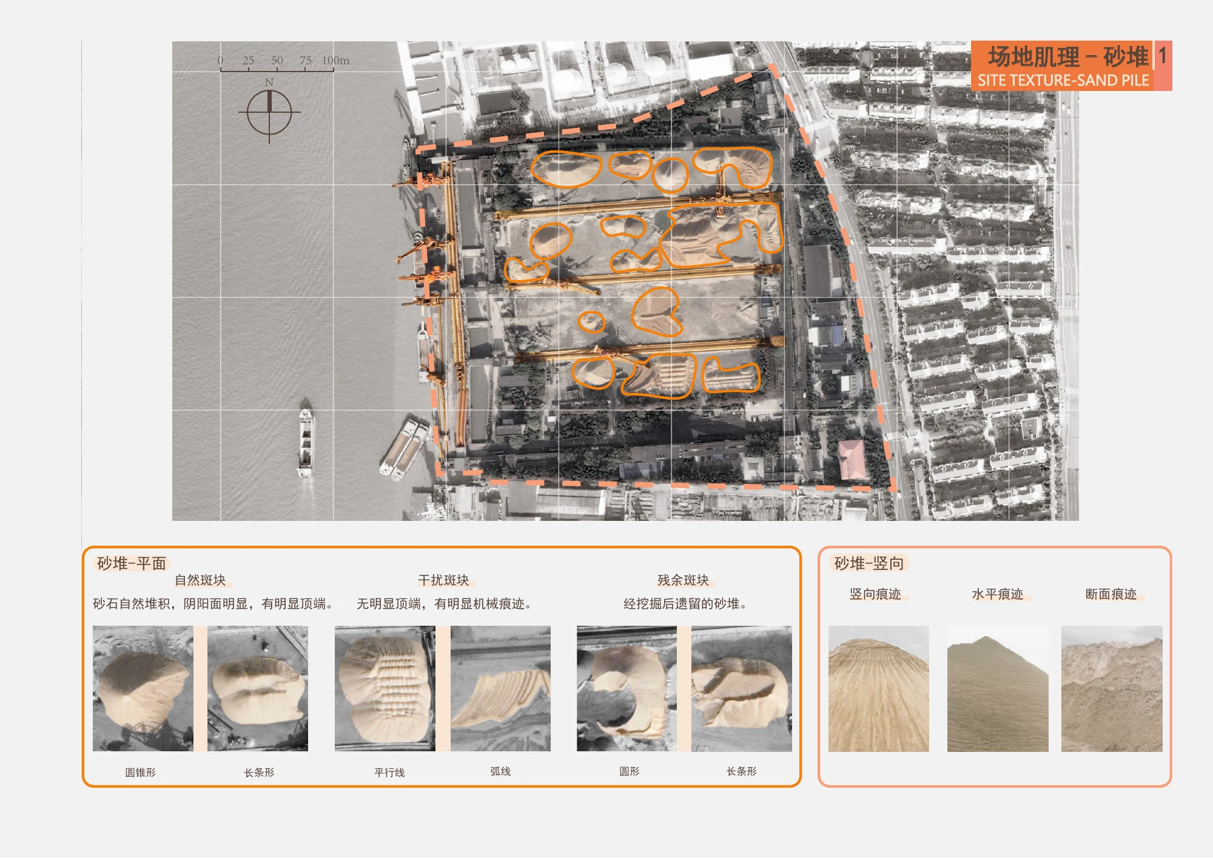Click the north compass symbol on map
The image size is (1213, 858).
[x=269, y=113]
